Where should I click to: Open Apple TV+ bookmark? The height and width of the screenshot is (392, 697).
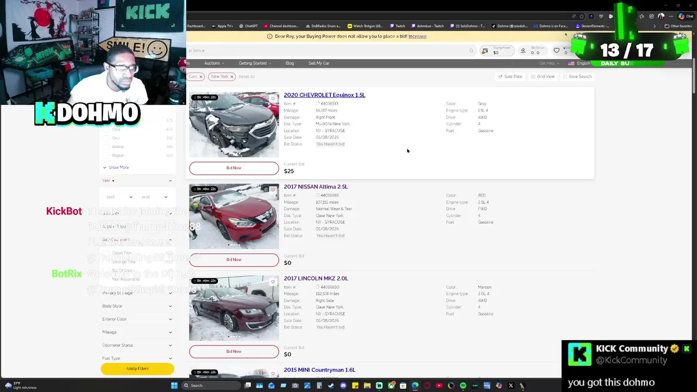[222, 26]
